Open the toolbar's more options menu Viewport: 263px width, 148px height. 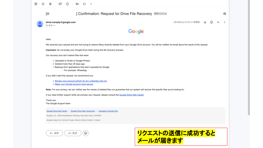pos(91,4)
